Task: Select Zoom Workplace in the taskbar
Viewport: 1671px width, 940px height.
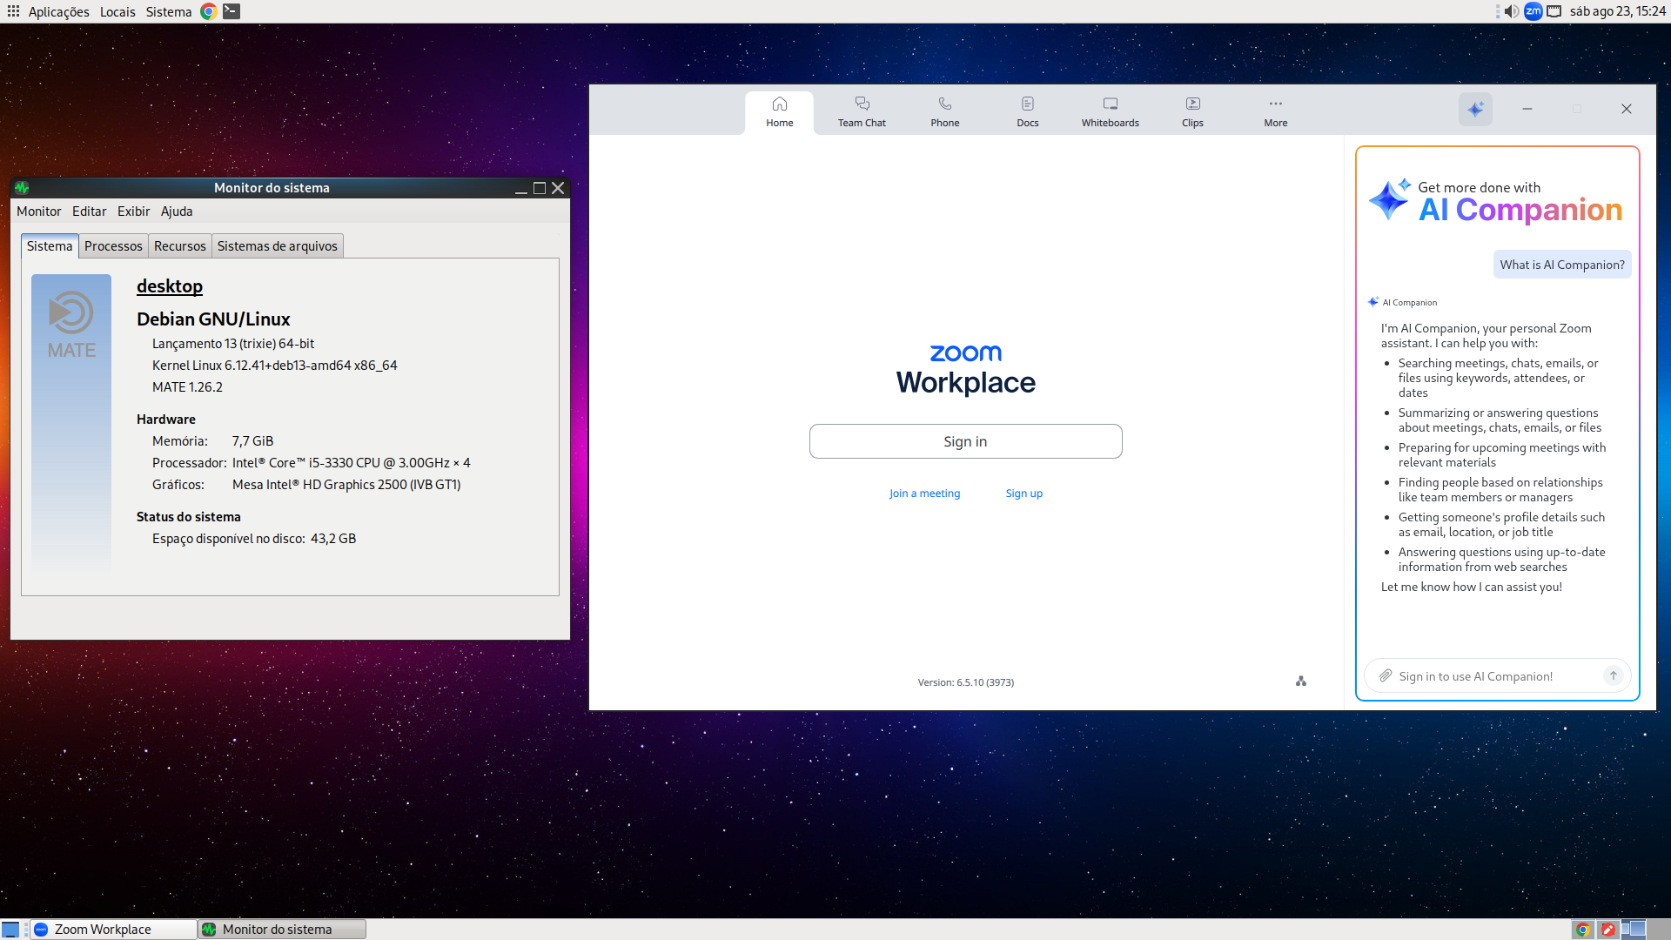Action: click(x=113, y=930)
